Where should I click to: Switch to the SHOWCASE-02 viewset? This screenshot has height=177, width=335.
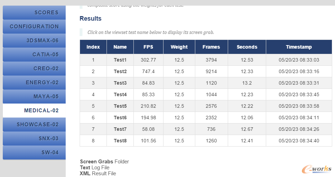pyautogui.click(x=34, y=124)
